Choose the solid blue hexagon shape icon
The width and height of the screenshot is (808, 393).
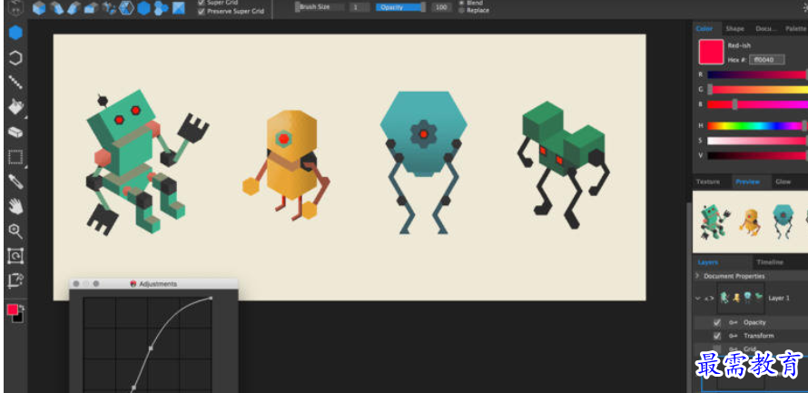[143, 8]
